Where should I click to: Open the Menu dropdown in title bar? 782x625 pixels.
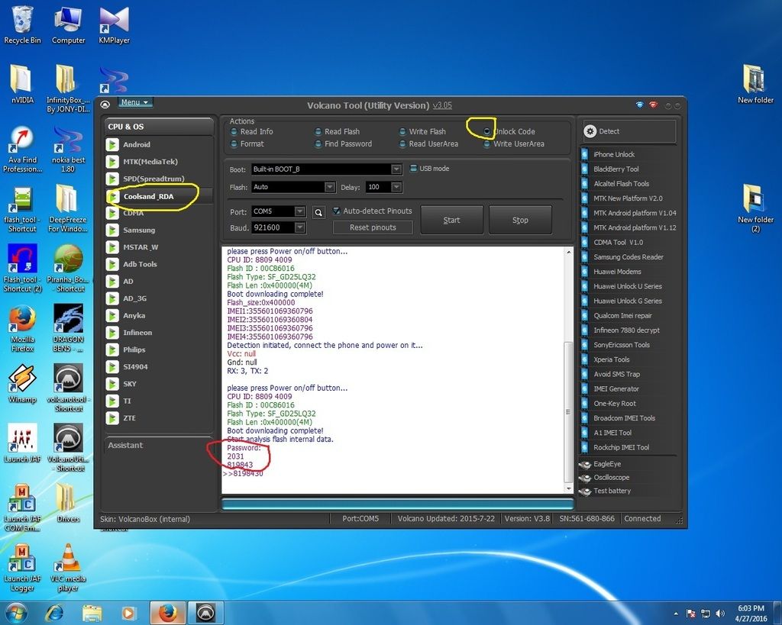click(135, 102)
